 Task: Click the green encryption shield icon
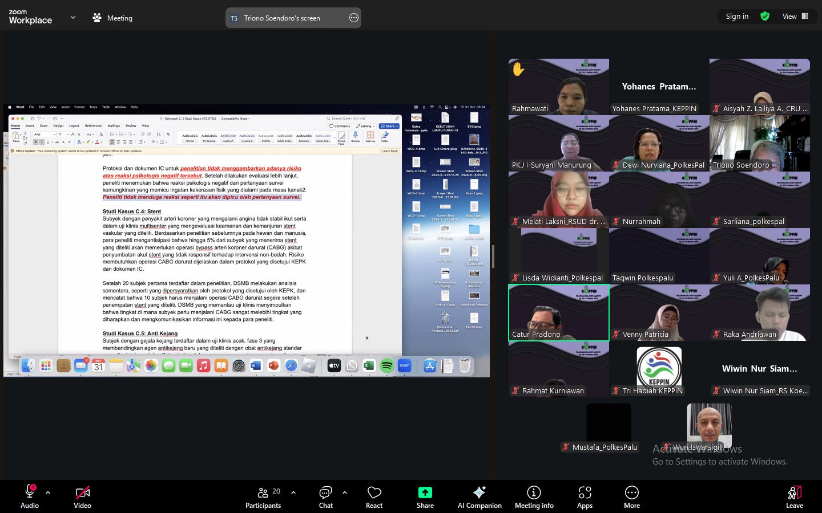(x=765, y=17)
